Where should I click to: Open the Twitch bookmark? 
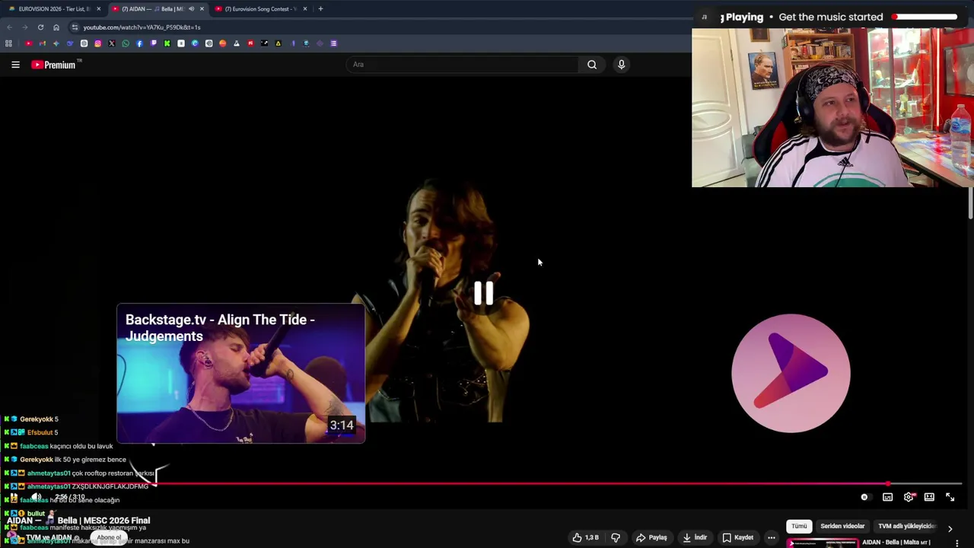(154, 43)
